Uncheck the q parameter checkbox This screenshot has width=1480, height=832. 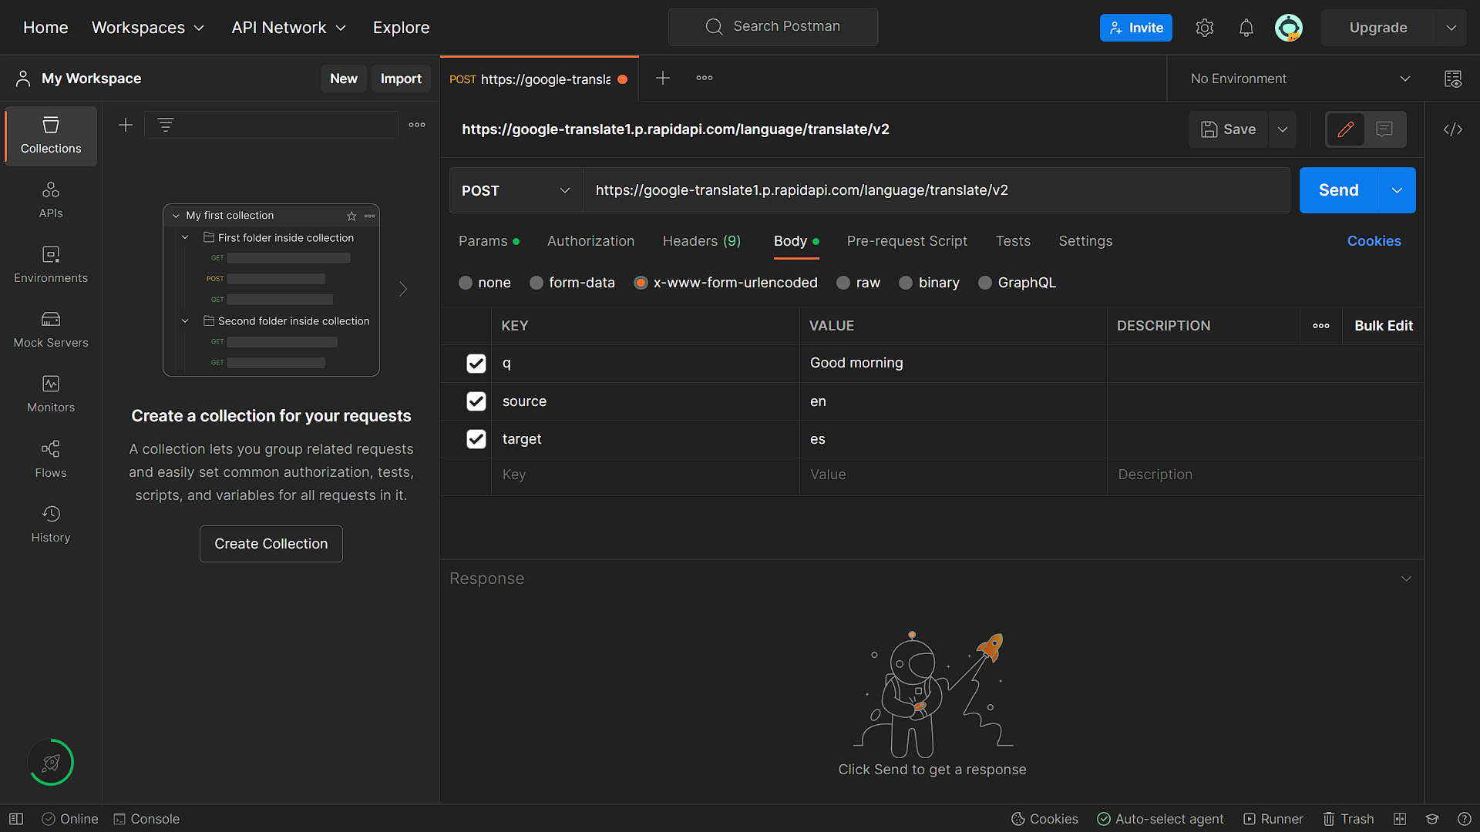(476, 364)
